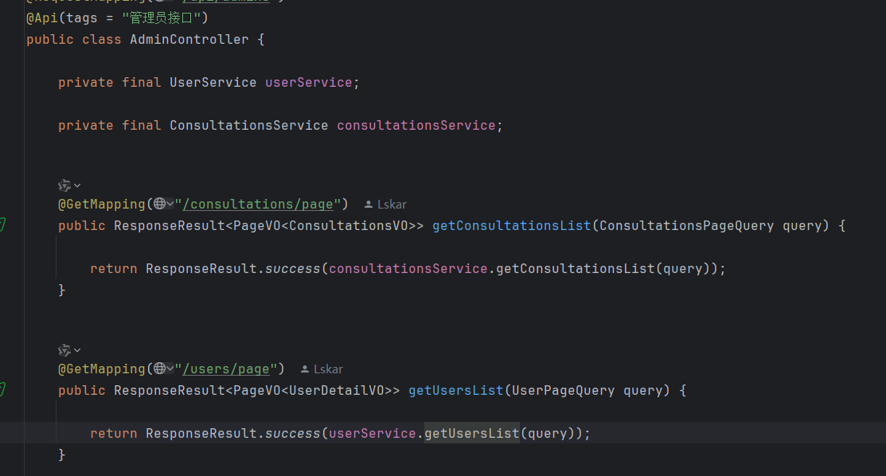Click the userService field declaration
Image resolution: width=886 pixels, height=476 pixels.
309,83
